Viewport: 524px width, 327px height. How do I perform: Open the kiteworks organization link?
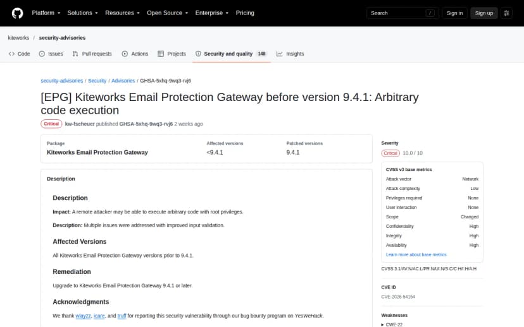[x=18, y=38]
